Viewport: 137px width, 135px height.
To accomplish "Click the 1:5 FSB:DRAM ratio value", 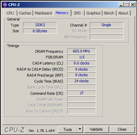I will [x=82, y=57].
